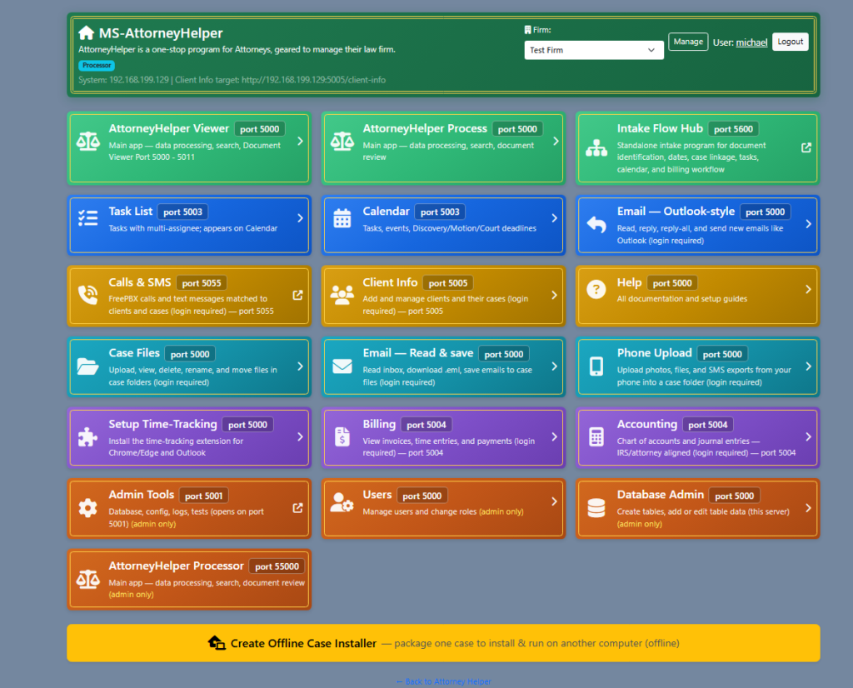Click the user-gear icon on Users card
Screen dimensions: 853x688
click(x=342, y=502)
